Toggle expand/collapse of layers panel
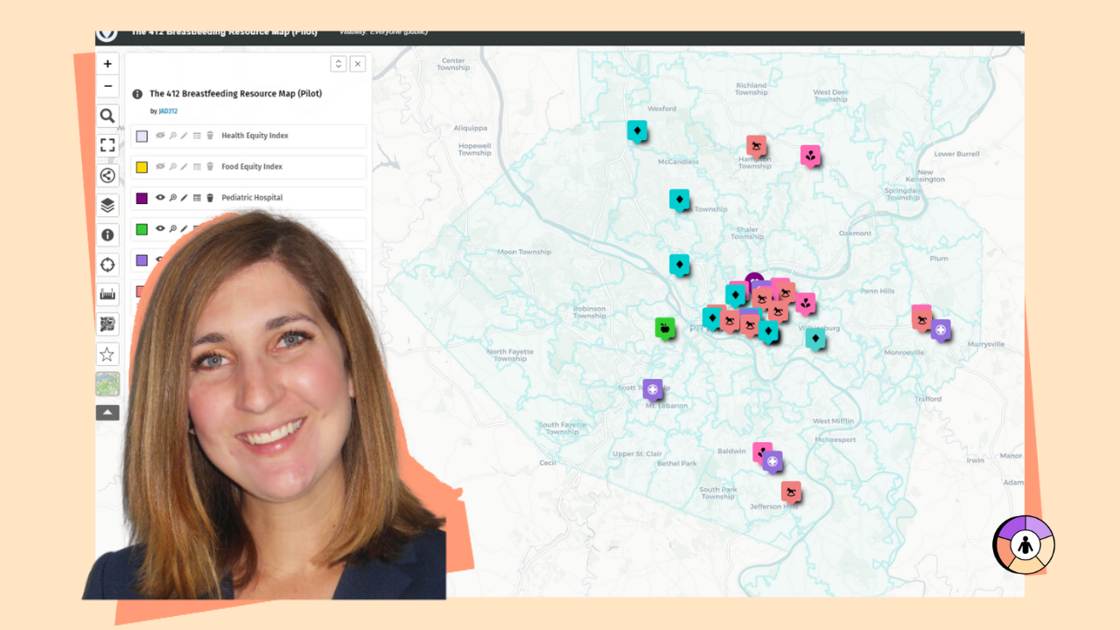 [x=339, y=64]
